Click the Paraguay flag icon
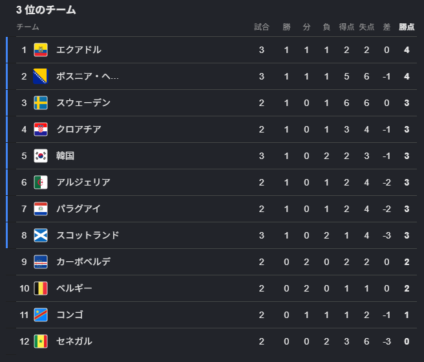This screenshot has height=362, width=424. (x=41, y=209)
